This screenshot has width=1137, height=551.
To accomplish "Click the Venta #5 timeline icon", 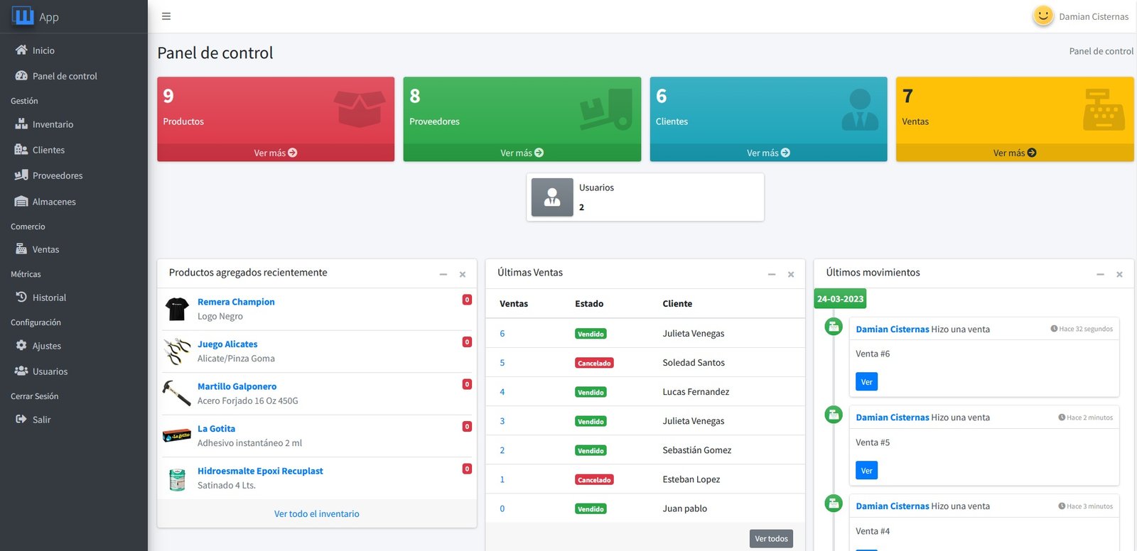I will click(x=834, y=415).
